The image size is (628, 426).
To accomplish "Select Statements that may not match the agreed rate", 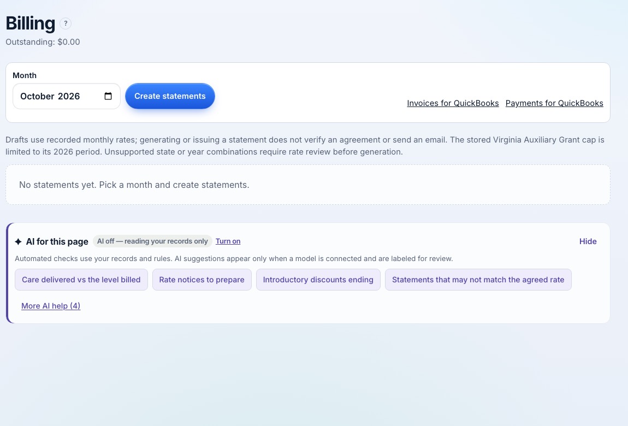I will pos(478,280).
